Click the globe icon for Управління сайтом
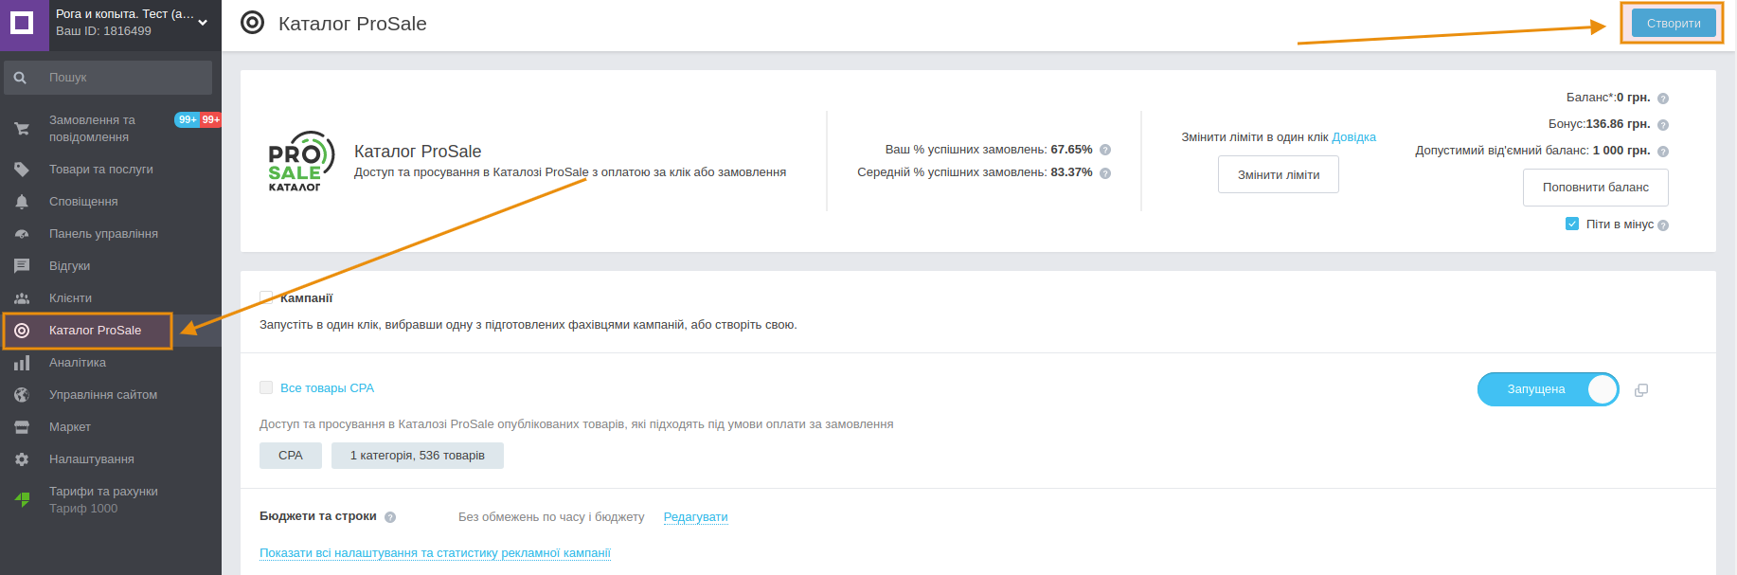The height and width of the screenshot is (575, 1737). tap(22, 395)
